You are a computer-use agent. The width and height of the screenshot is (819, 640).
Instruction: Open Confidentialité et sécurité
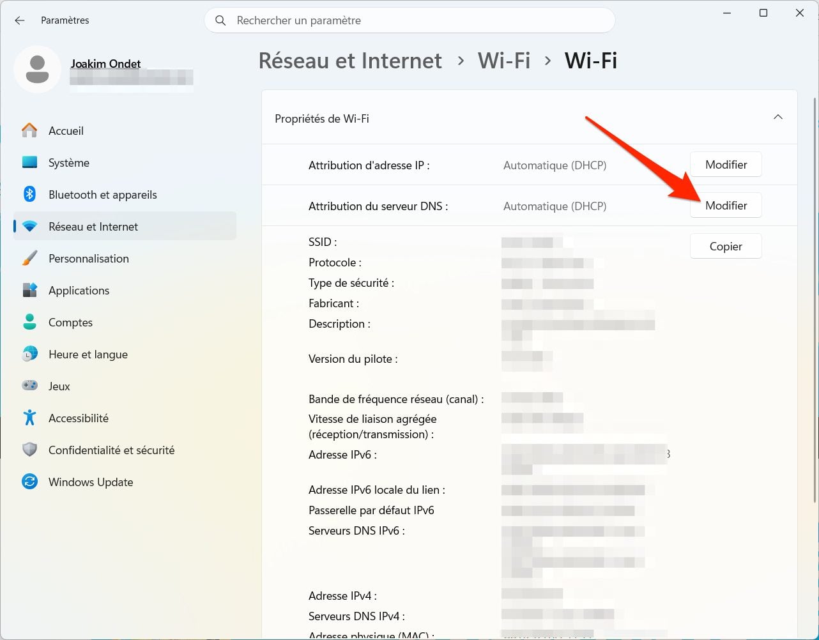point(125,450)
